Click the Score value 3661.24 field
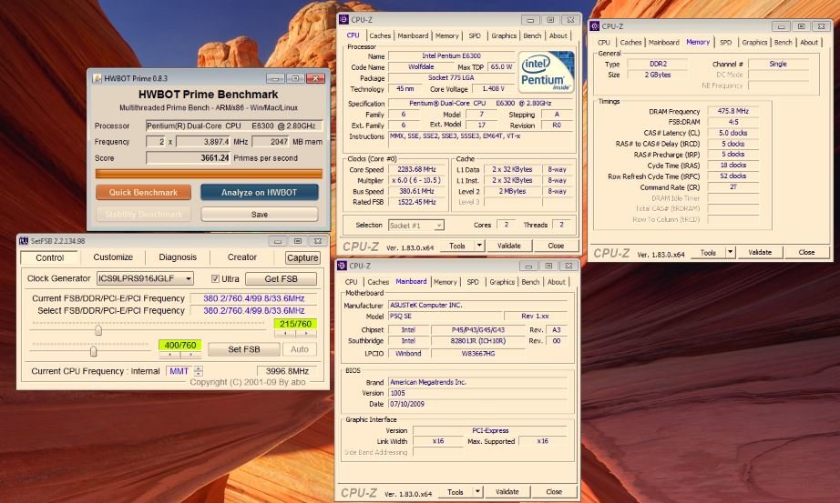The width and height of the screenshot is (840, 503). tap(188, 158)
